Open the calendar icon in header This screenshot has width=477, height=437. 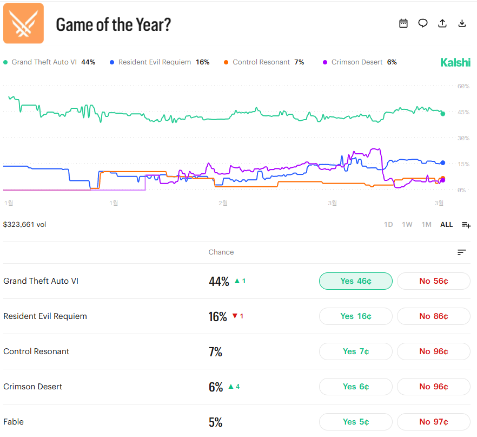pyautogui.click(x=403, y=23)
